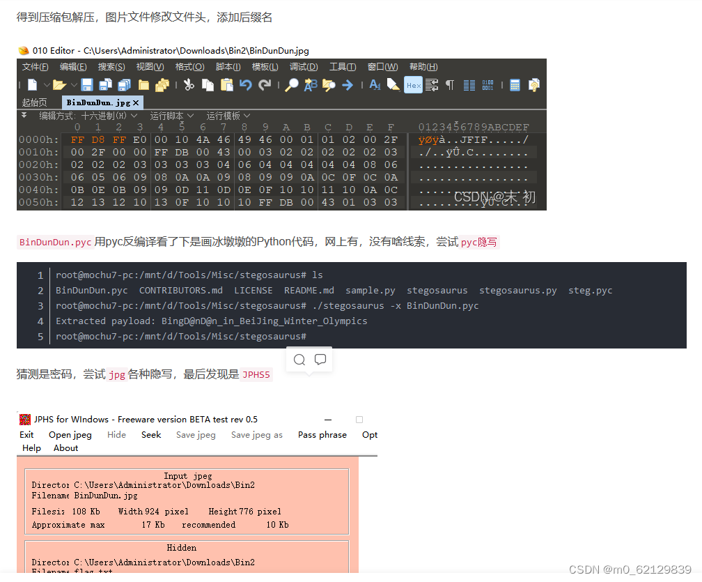Click Seek in the JPHS menu bar
The height and width of the screenshot is (582, 702).
click(151, 434)
